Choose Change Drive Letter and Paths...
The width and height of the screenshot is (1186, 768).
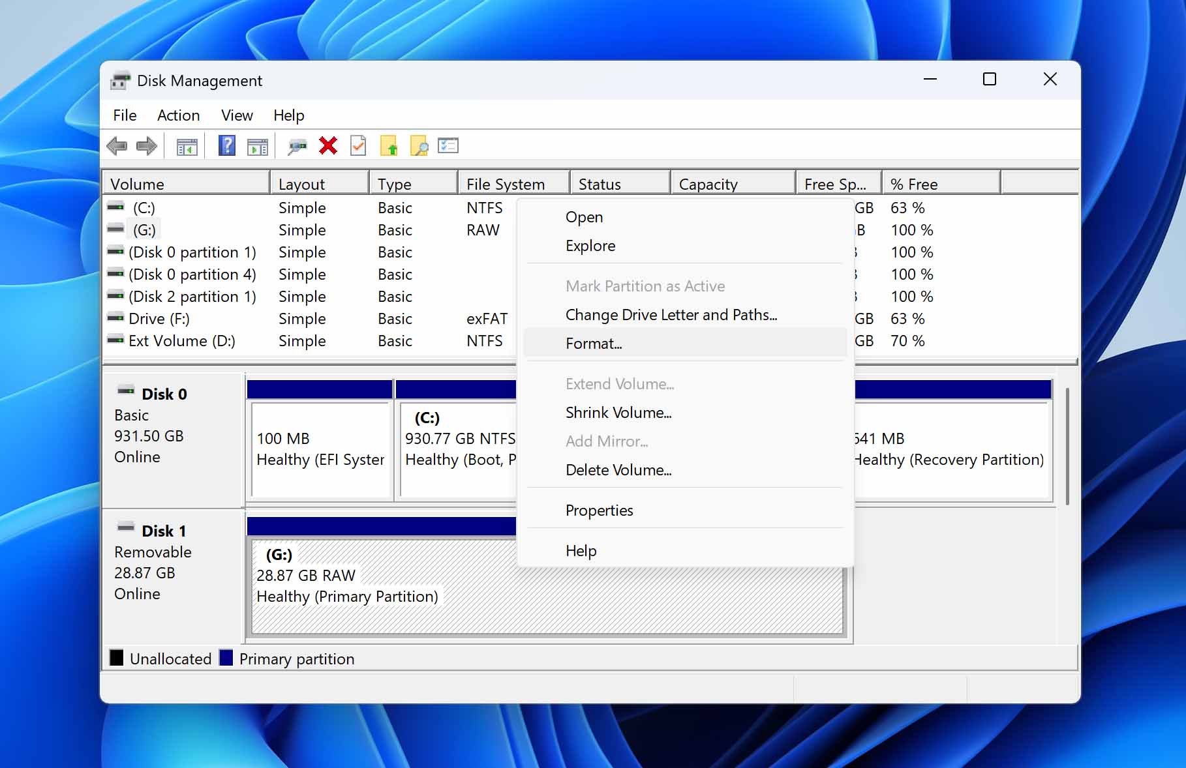point(671,315)
